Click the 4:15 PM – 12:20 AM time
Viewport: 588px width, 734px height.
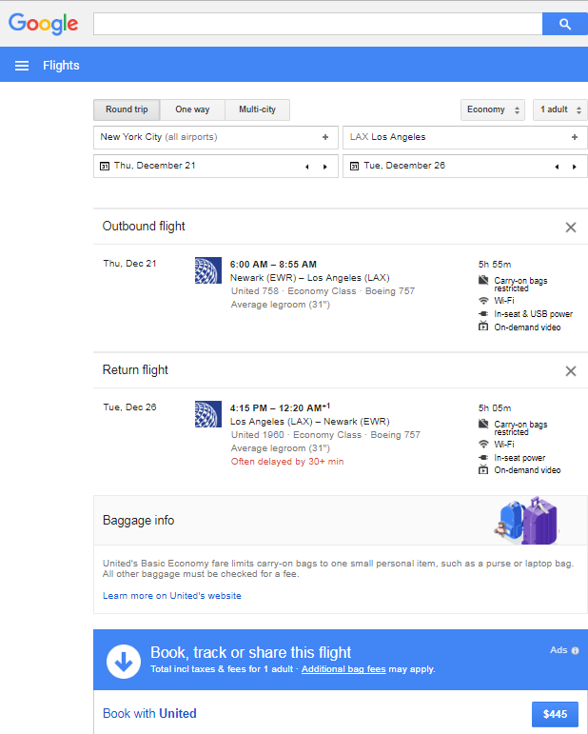tap(280, 407)
